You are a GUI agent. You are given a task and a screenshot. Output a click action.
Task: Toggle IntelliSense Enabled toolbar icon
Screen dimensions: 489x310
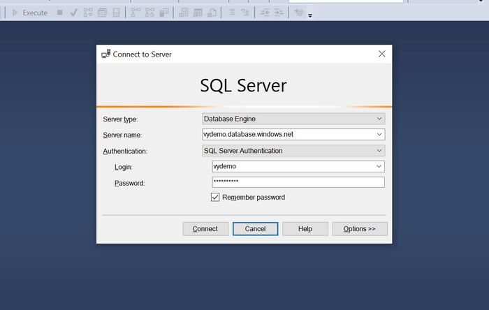tap(116, 13)
